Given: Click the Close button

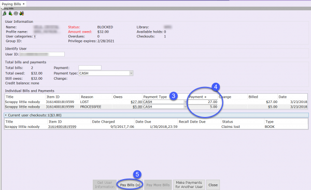Looking at the screenshot, I should click(x=213, y=185).
